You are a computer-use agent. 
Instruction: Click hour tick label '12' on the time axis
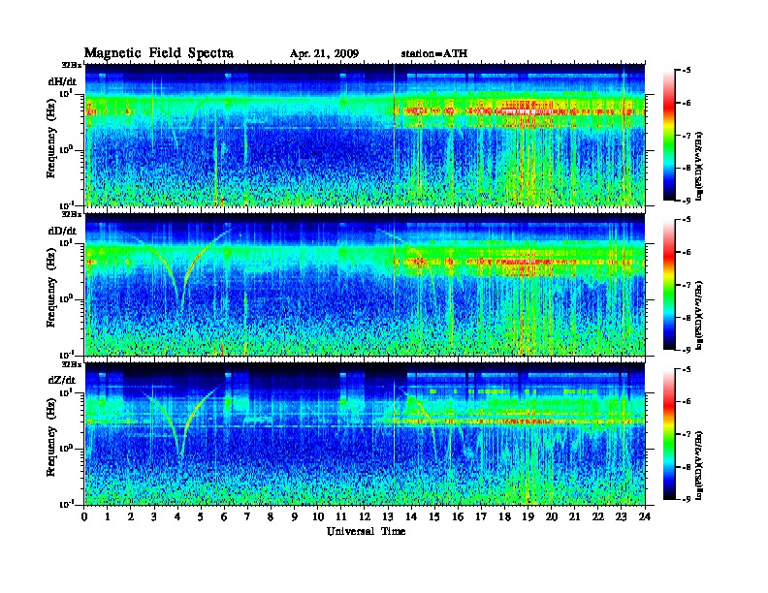pos(365,517)
